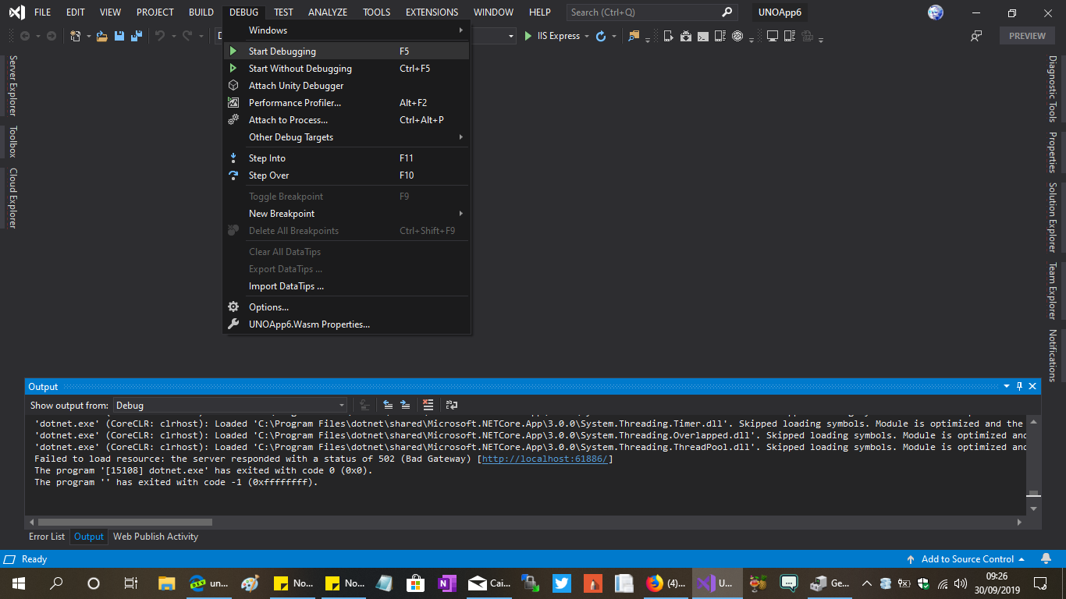Click Go to Next Message icon

point(405,405)
